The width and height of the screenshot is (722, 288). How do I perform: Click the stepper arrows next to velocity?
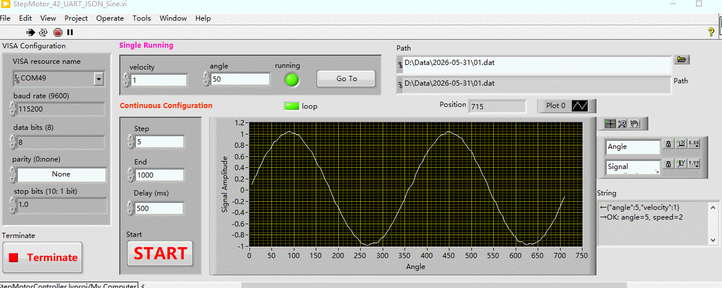[126, 79]
